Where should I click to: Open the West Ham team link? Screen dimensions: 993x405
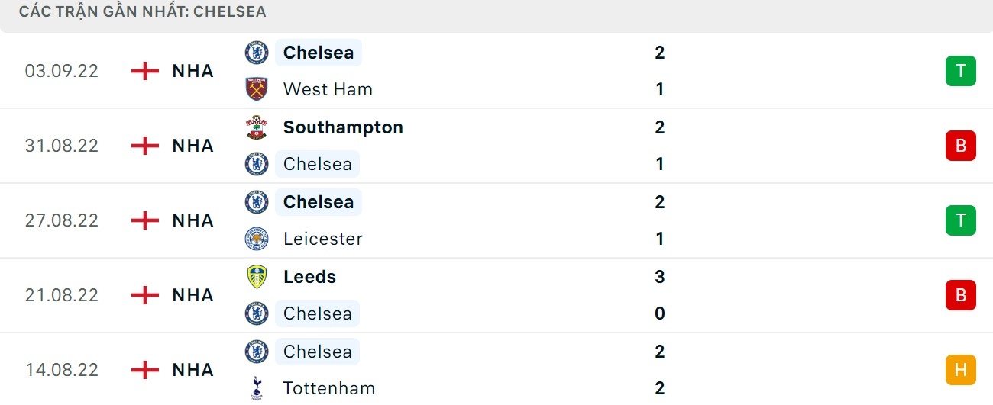328,89
